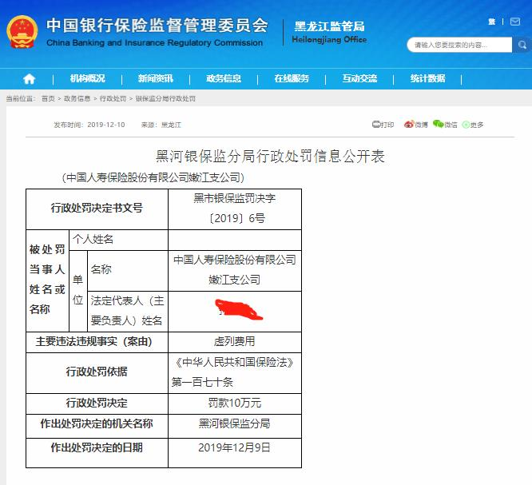
Task: Click cell 法定代表人（主要负责人）姓名
Action: tap(128, 312)
